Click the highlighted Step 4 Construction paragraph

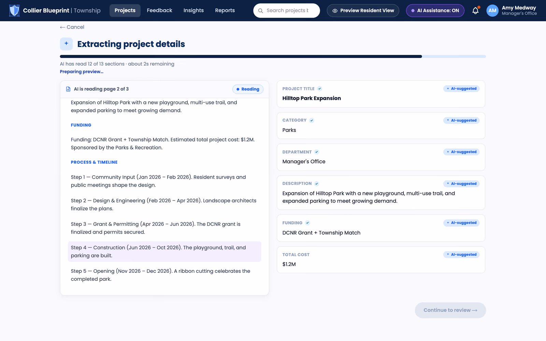point(164,252)
